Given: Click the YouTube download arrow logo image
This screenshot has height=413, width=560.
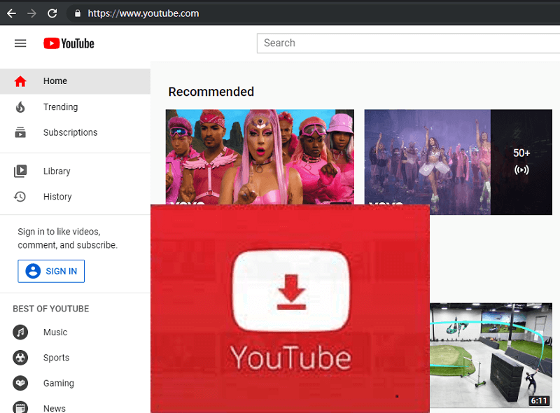Looking at the screenshot, I should click(290, 309).
